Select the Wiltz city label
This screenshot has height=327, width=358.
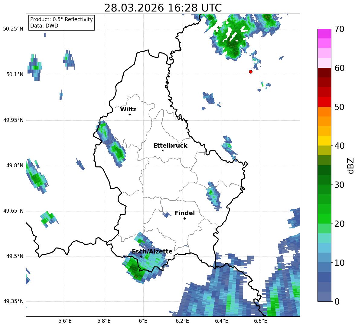(128, 110)
